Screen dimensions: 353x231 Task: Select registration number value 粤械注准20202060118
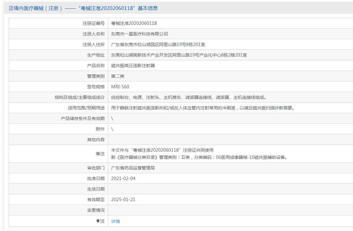tap(134, 23)
